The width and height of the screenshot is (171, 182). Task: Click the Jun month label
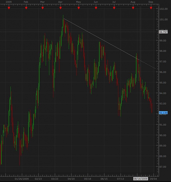coord(96,2)
